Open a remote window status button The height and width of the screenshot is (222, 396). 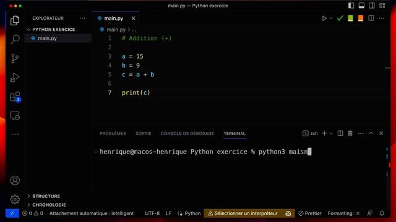pyautogui.click(x=12, y=213)
